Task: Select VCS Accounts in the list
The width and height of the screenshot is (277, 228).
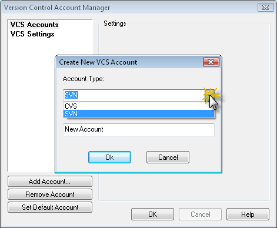Action: [35, 25]
